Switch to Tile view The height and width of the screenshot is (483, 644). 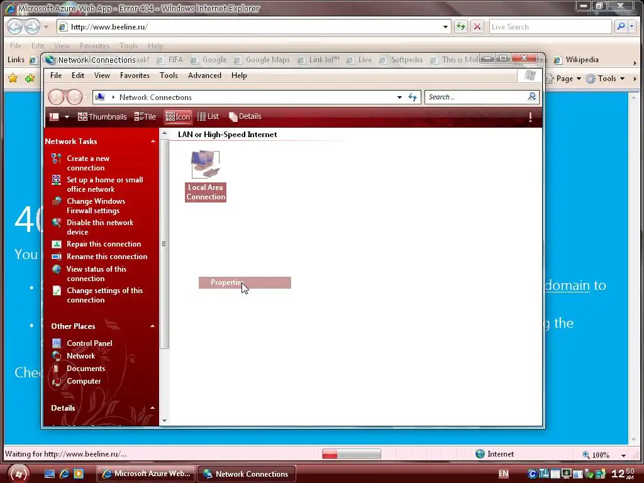145,116
